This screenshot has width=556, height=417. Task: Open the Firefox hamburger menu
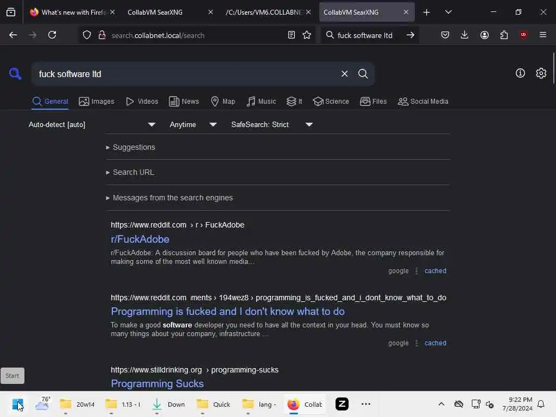click(x=543, y=35)
